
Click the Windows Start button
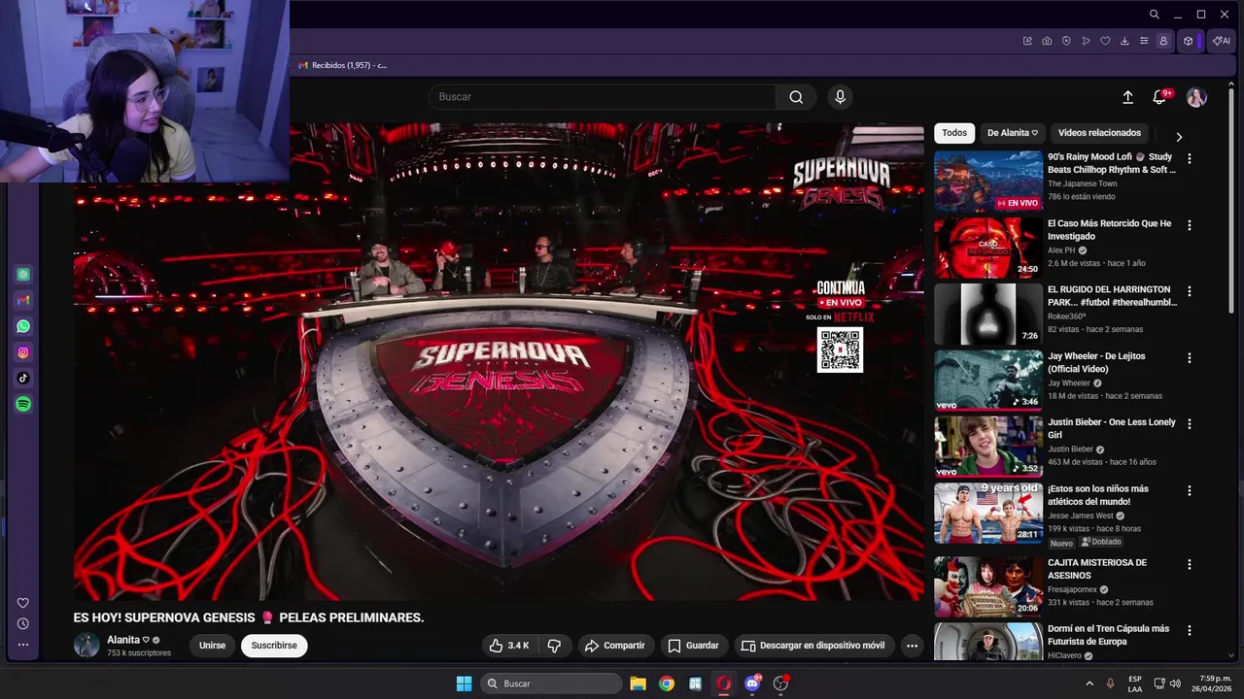(464, 683)
